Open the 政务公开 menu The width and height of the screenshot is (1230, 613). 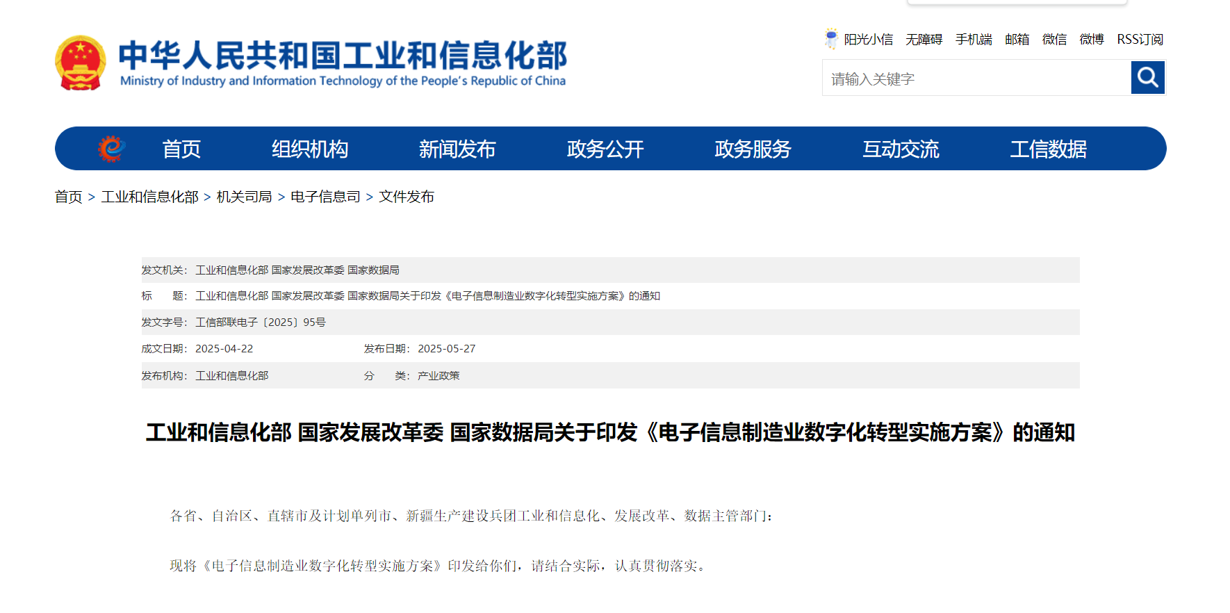click(x=605, y=149)
